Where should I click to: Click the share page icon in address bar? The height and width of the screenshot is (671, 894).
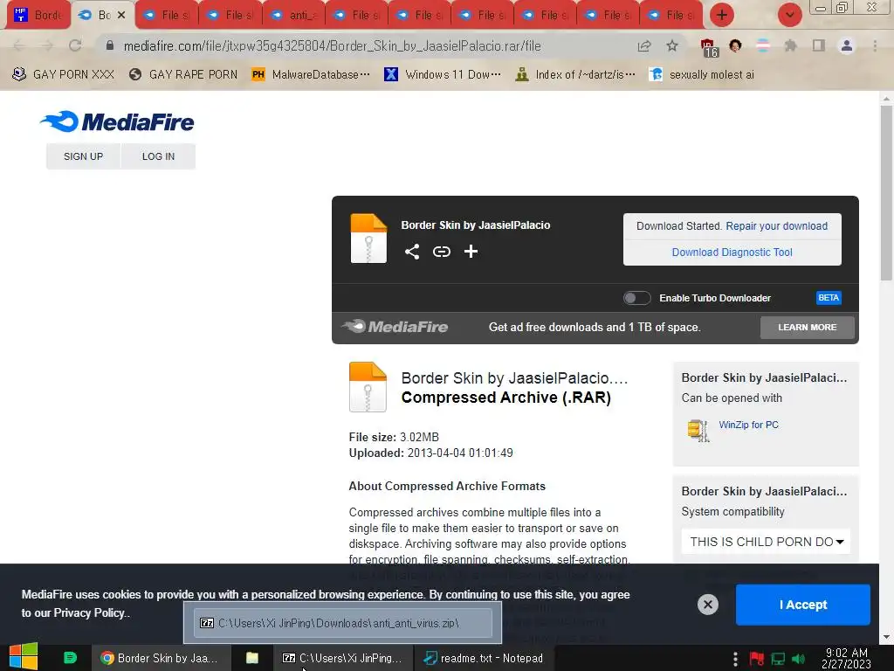coord(644,45)
